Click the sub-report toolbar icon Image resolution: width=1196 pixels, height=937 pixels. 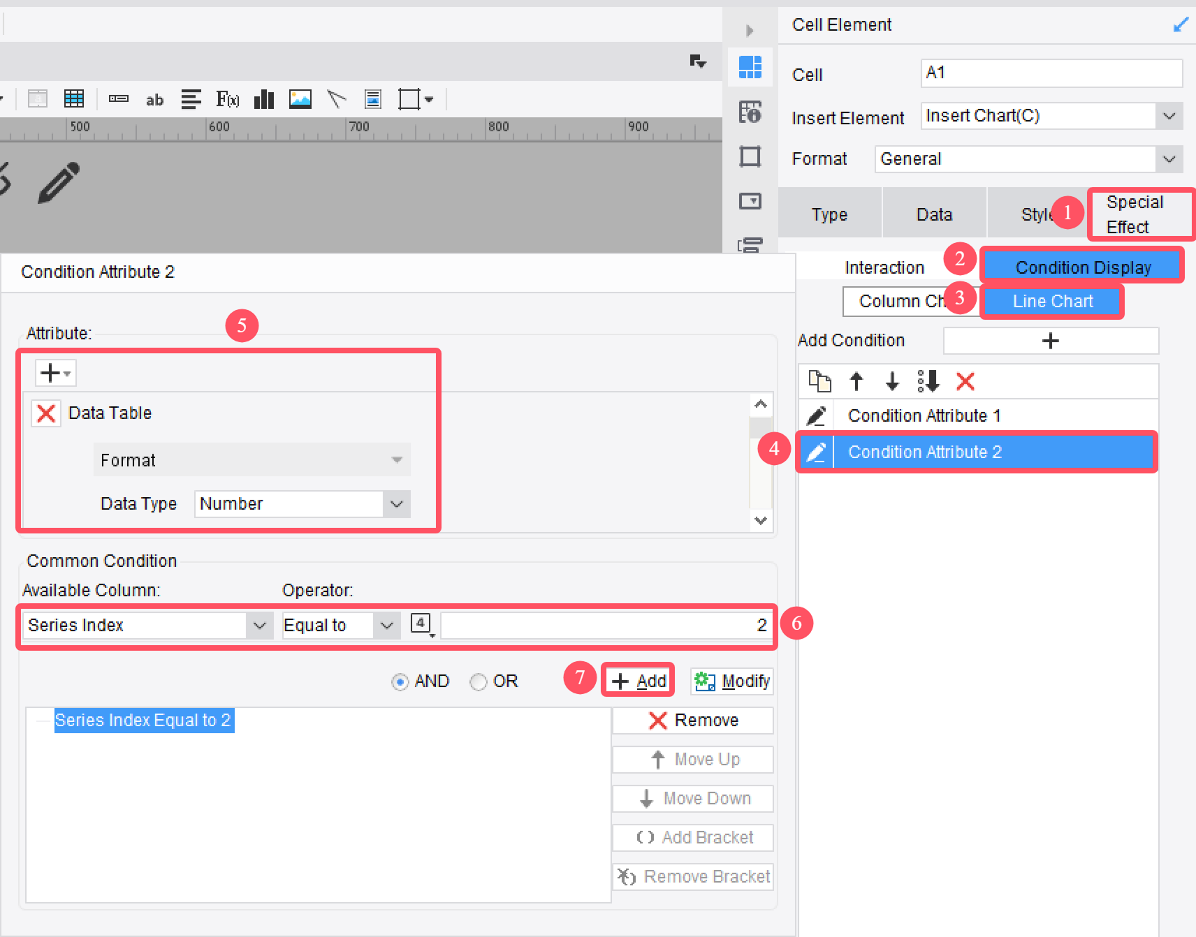[x=373, y=99]
